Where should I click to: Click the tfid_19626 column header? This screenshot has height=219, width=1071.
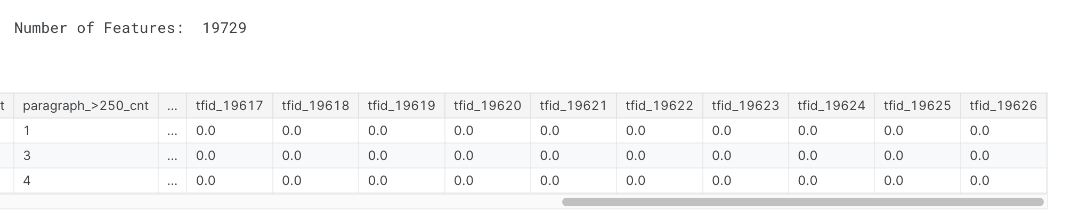[1003, 106]
